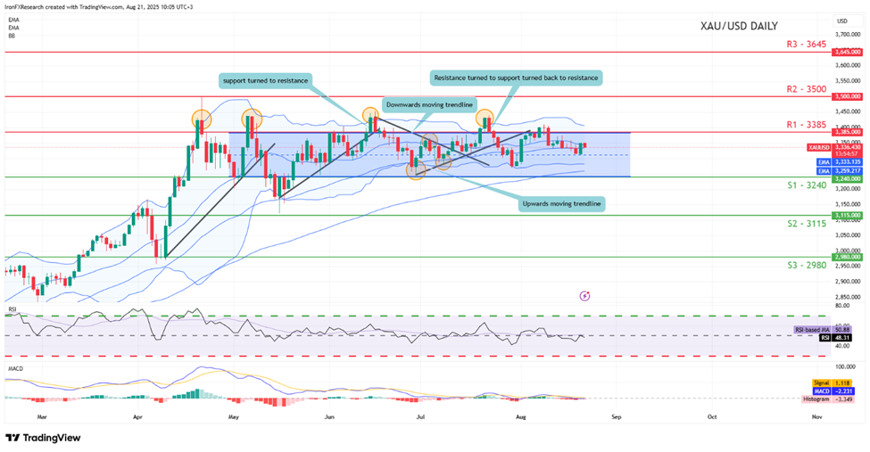Select the topmost EMA indicator legend label

(x=12, y=18)
